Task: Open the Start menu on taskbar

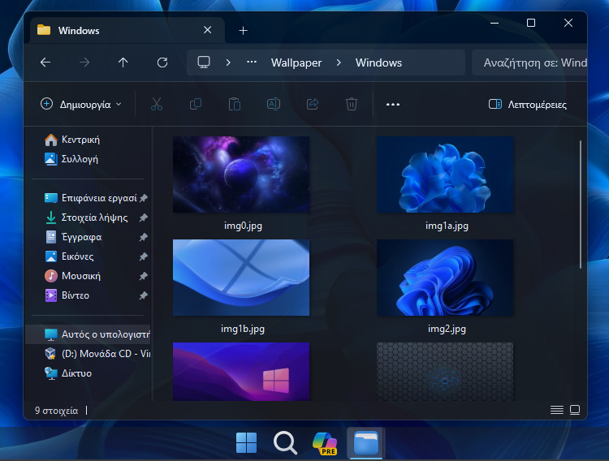Action: click(246, 443)
